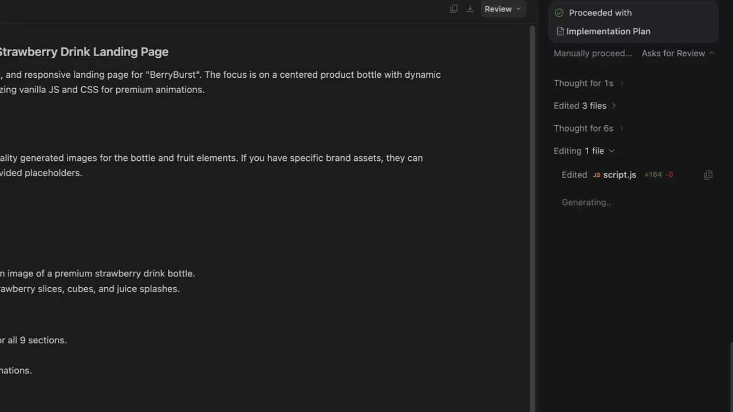The height and width of the screenshot is (412, 733).
Task: Click the Manually proceed... label
Action: coord(593,53)
